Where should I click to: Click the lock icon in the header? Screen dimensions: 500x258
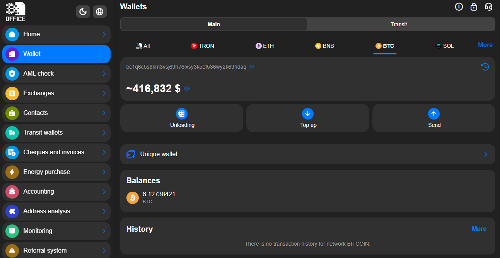pos(474,7)
